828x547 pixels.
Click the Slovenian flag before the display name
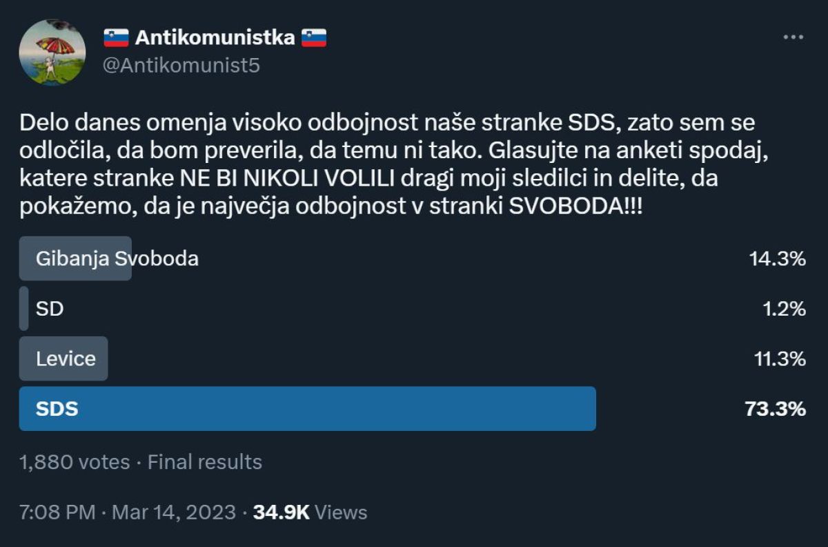click(x=116, y=38)
